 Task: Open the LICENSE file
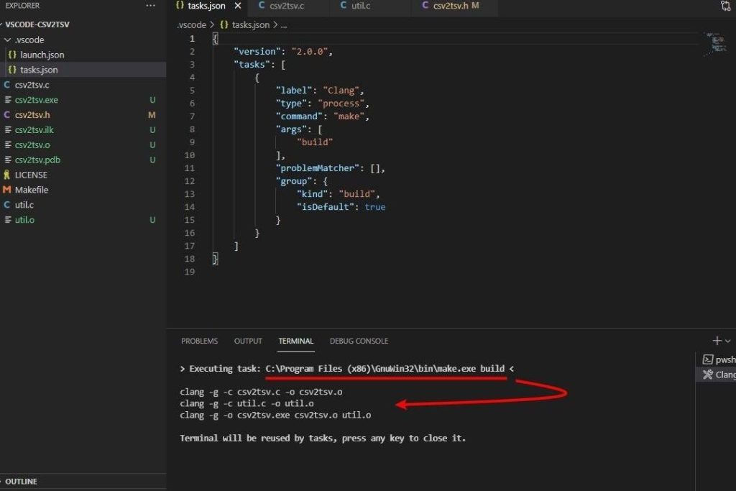(x=31, y=175)
